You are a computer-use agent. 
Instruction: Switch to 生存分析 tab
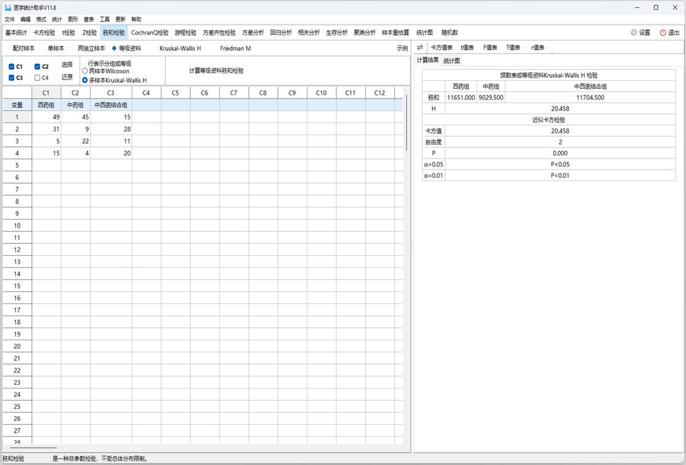click(337, 33)
